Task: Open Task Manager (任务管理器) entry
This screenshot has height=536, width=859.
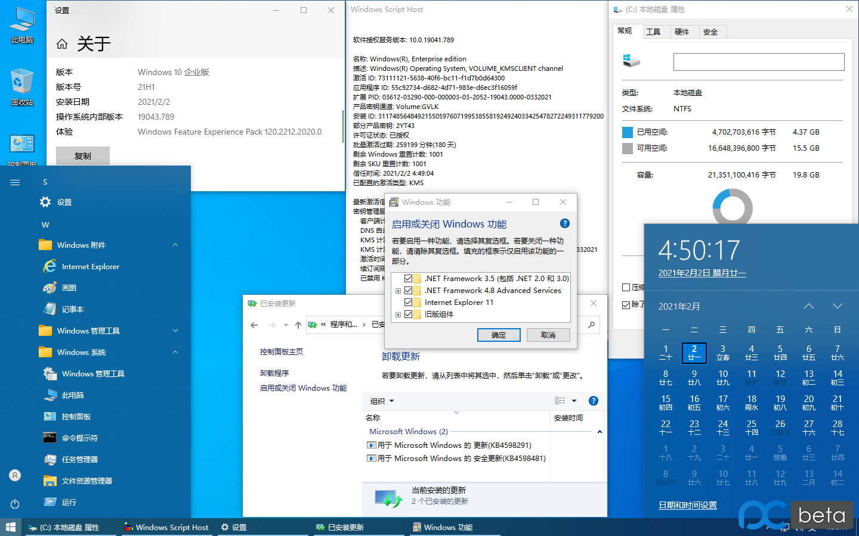Action: (79, 460)
